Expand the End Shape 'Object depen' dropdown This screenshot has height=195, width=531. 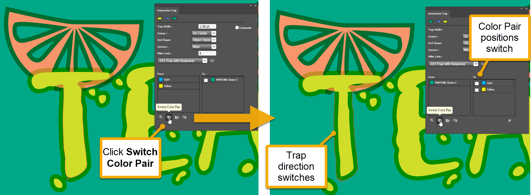pos(204,40)
